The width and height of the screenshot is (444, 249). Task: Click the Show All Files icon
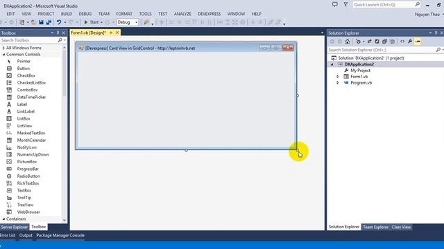click(x=392, y=41)
